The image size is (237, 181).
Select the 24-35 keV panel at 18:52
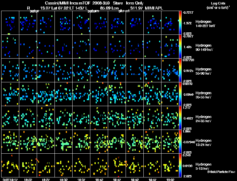click(x=135, y=118)
